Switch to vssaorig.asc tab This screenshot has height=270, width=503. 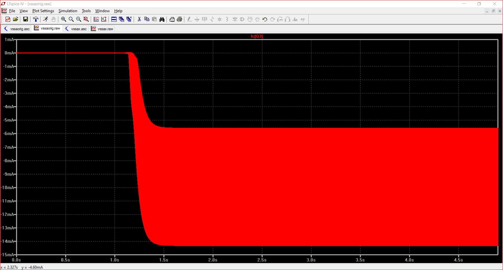tap(17, 29)
